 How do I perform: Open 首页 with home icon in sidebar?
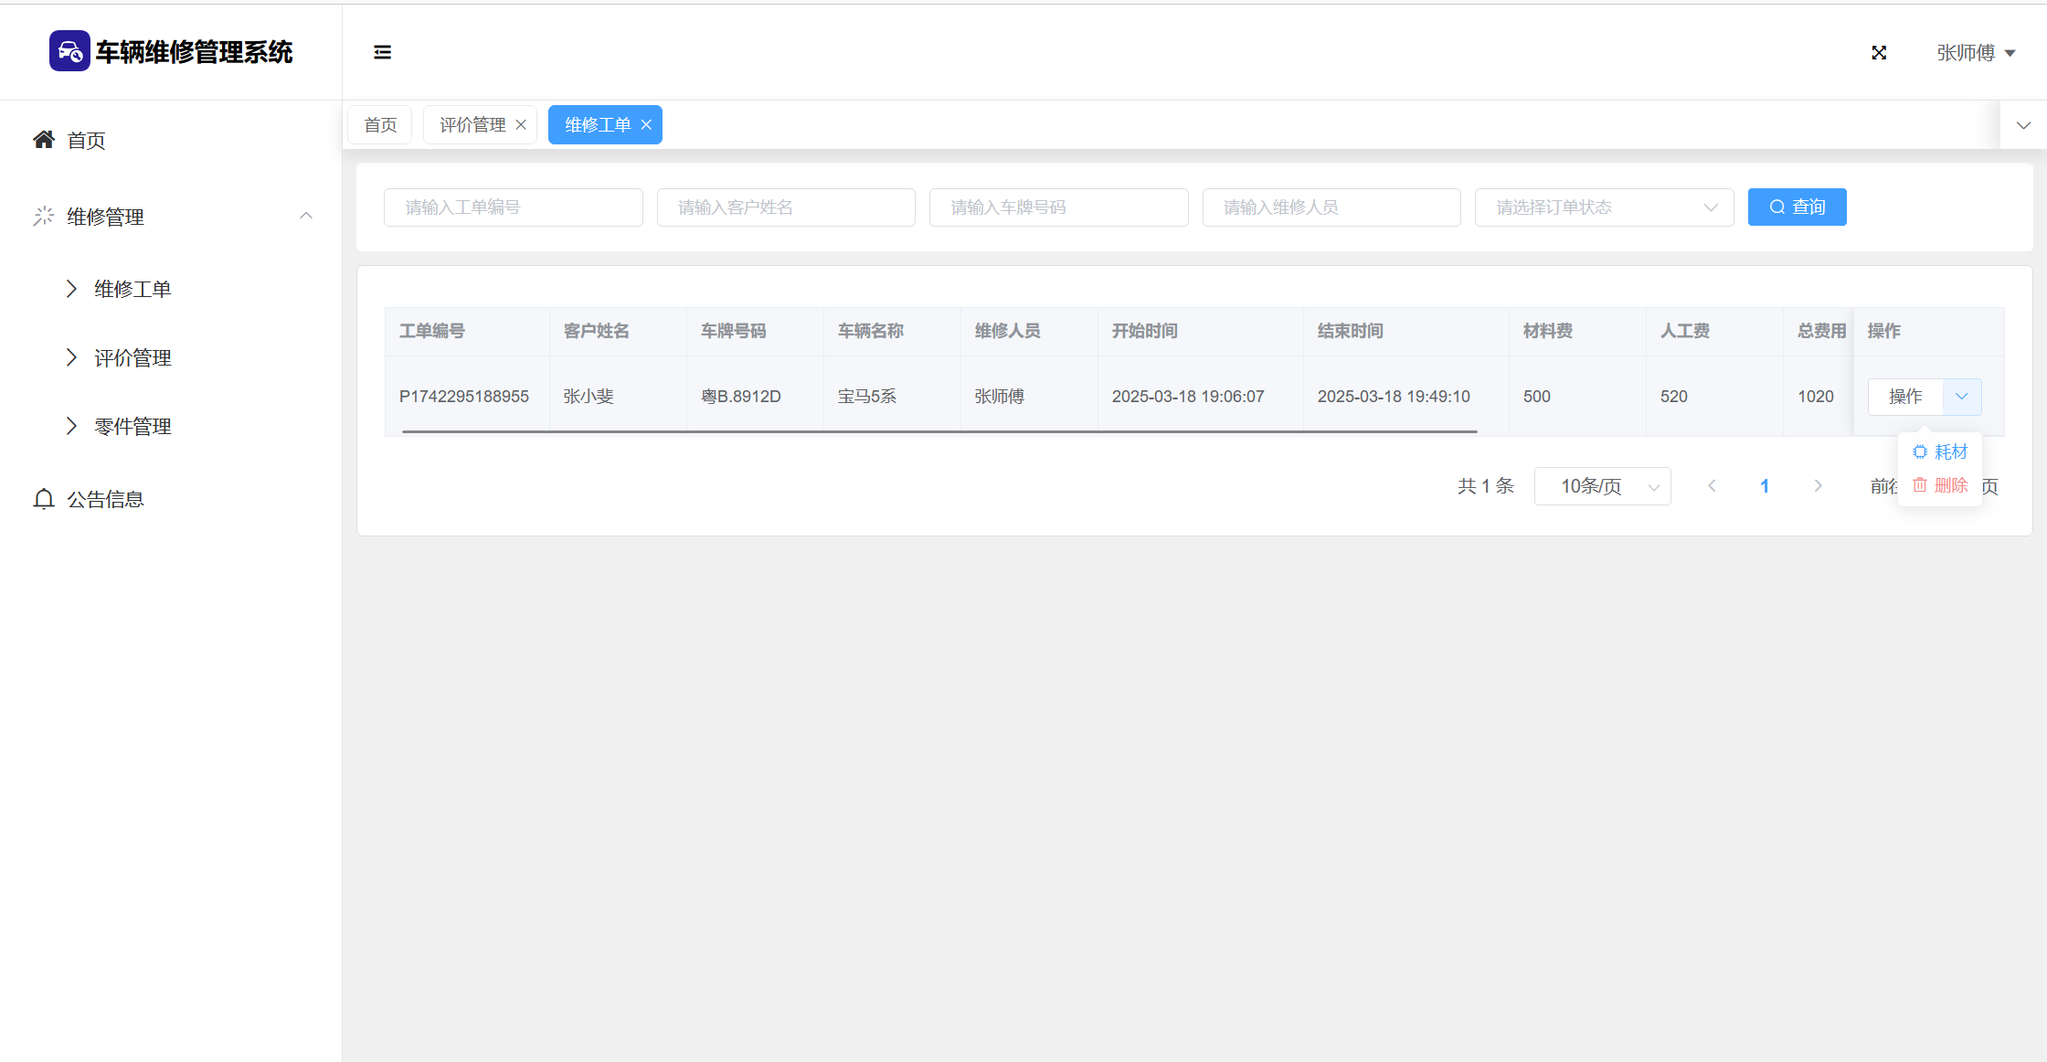[x=85, y=140]
